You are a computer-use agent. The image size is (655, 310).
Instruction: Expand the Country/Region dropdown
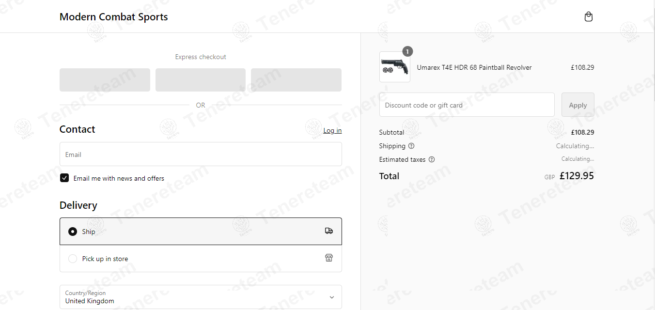coord(201,297)
